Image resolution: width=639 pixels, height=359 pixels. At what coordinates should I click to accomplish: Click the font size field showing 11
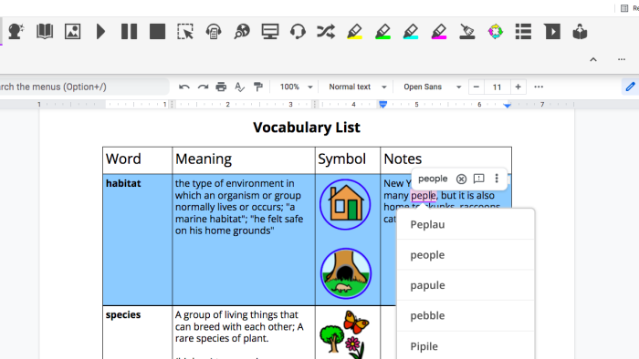[x=497, y=87]
